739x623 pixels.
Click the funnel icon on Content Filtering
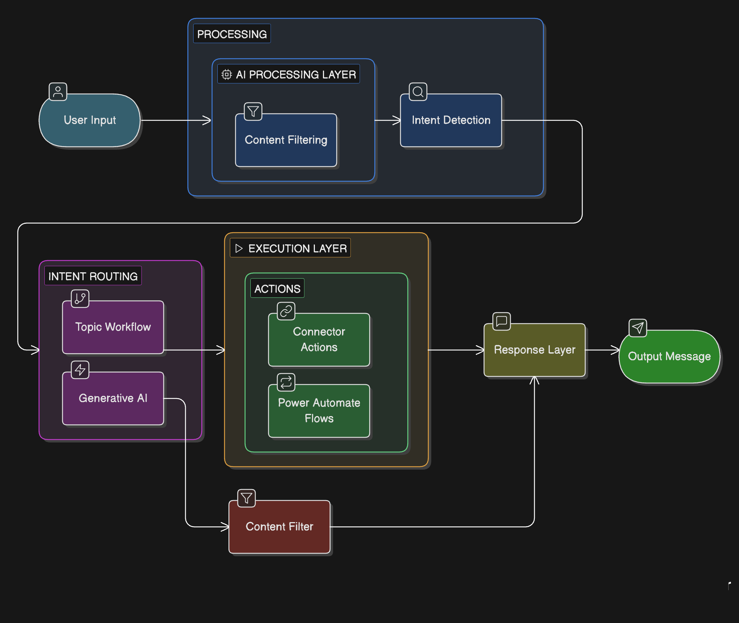coord(253,111)
